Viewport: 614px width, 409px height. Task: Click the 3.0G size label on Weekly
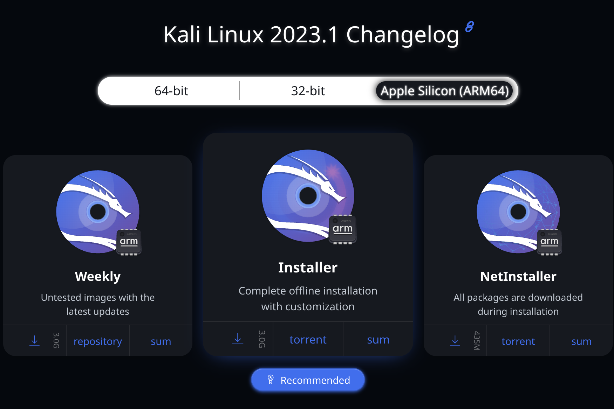(x=56, y=340)
